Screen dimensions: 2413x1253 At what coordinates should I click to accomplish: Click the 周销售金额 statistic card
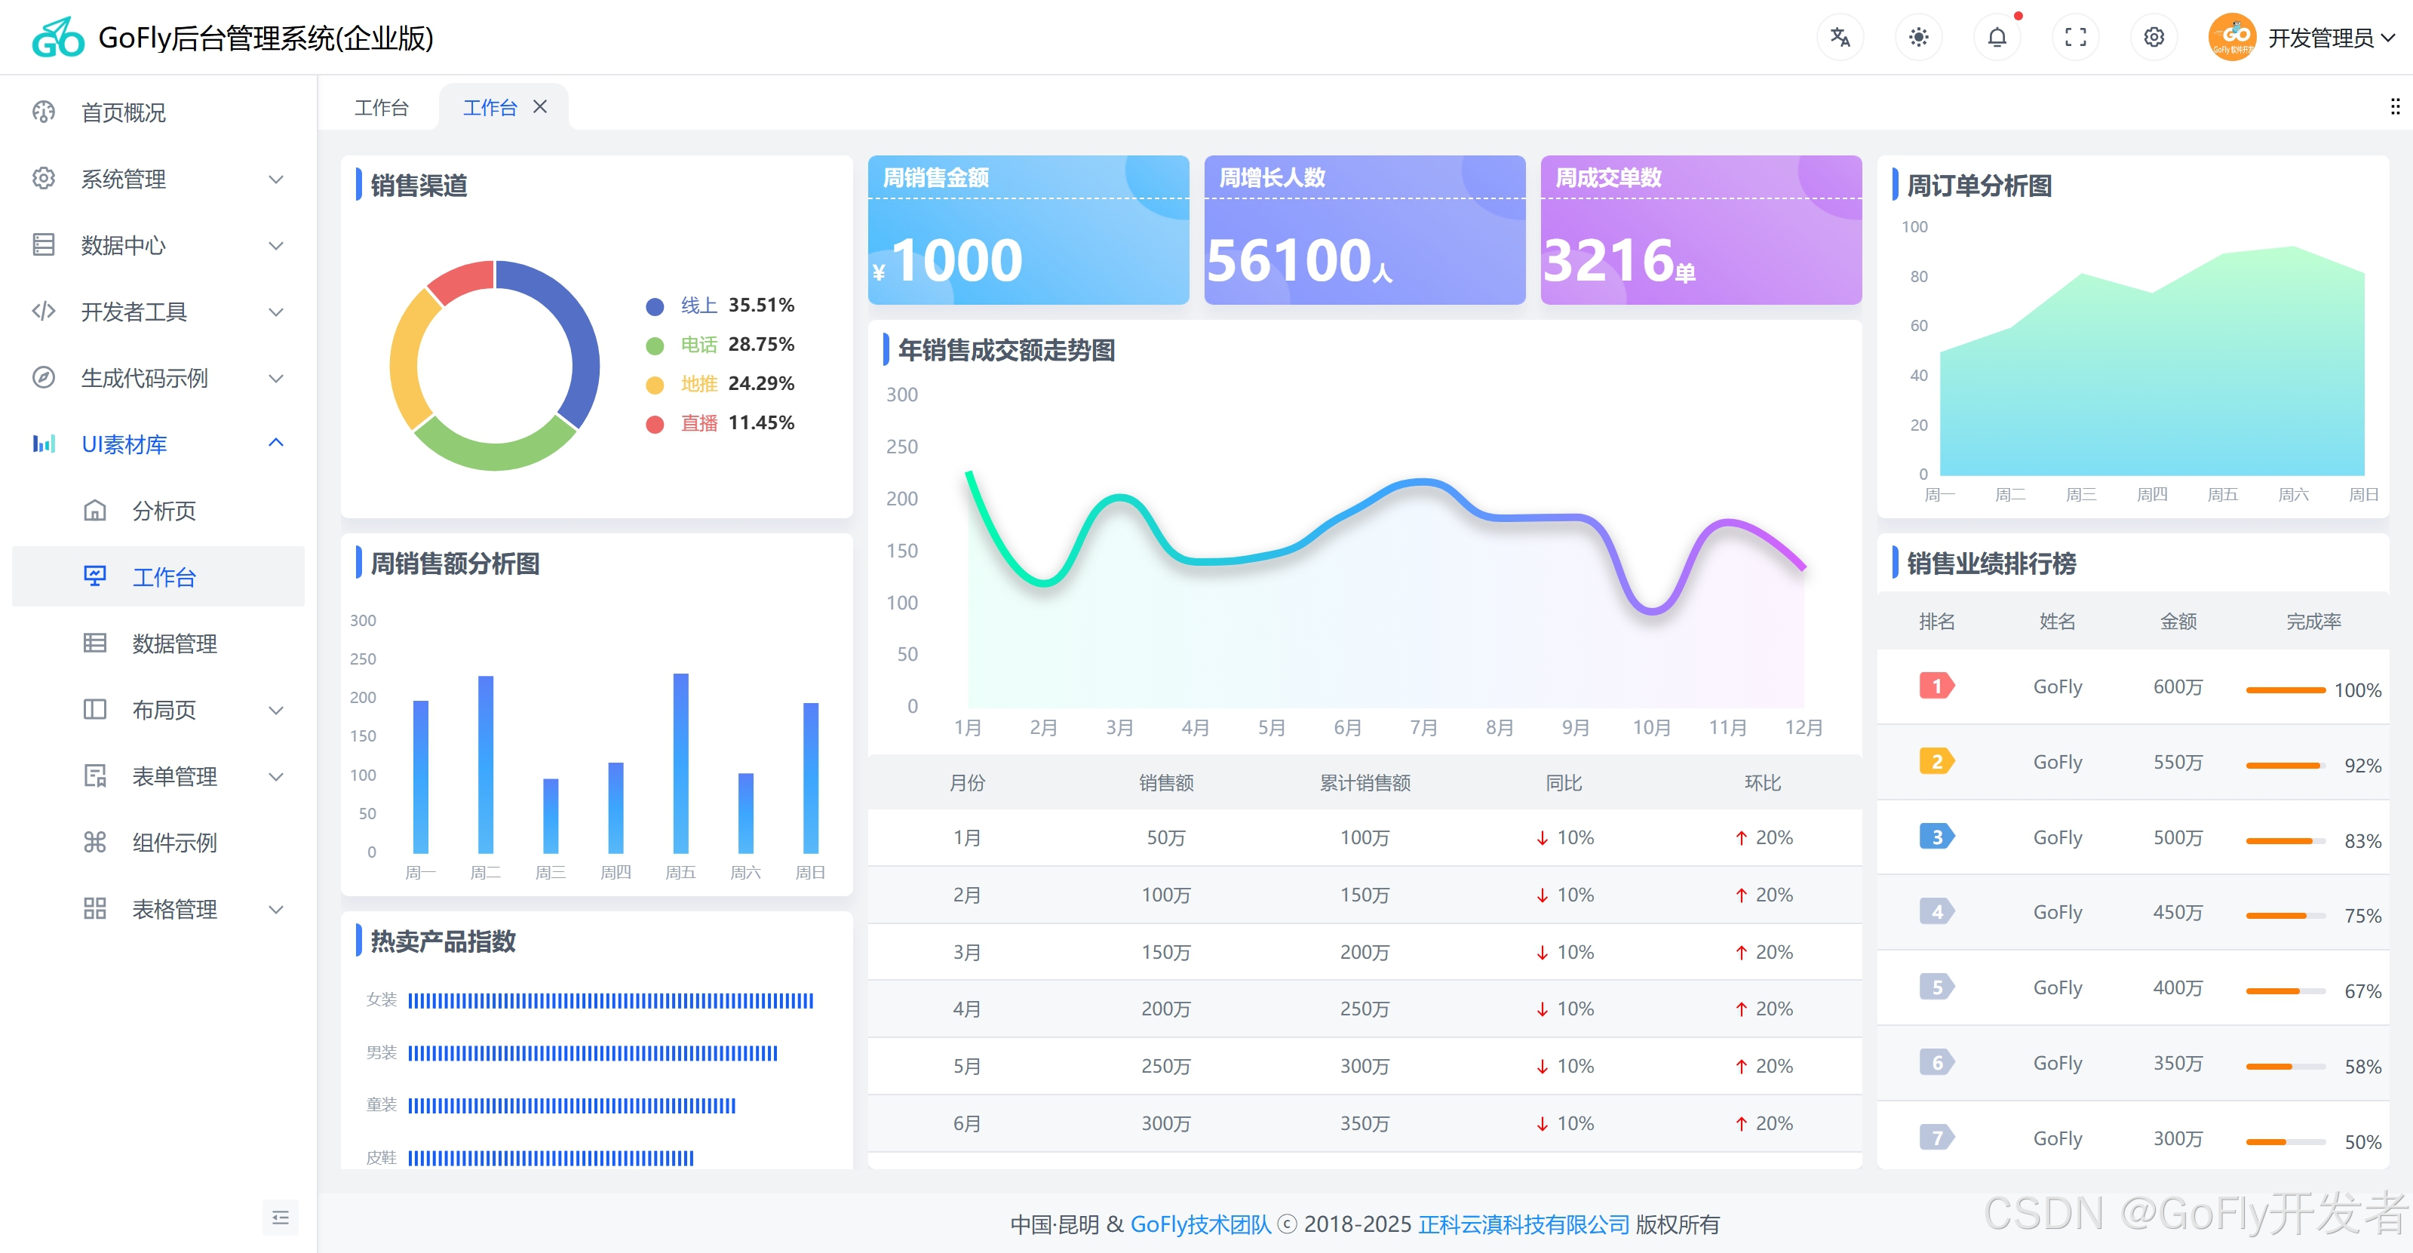(1027, 230)
